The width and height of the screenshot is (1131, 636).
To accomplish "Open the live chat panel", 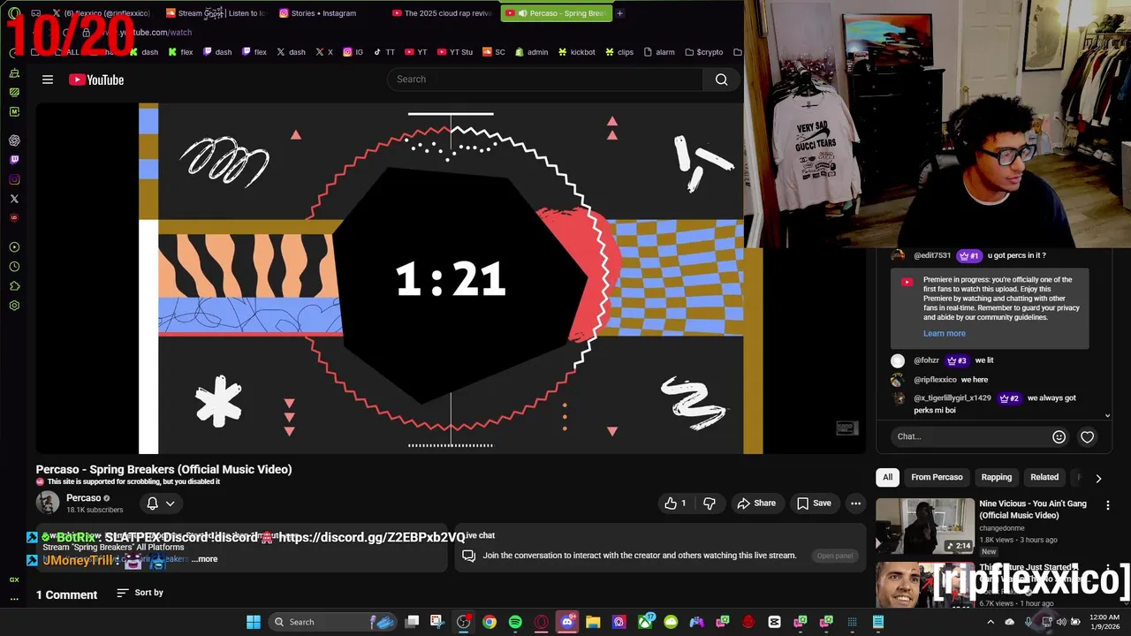I will pos(834,556).
